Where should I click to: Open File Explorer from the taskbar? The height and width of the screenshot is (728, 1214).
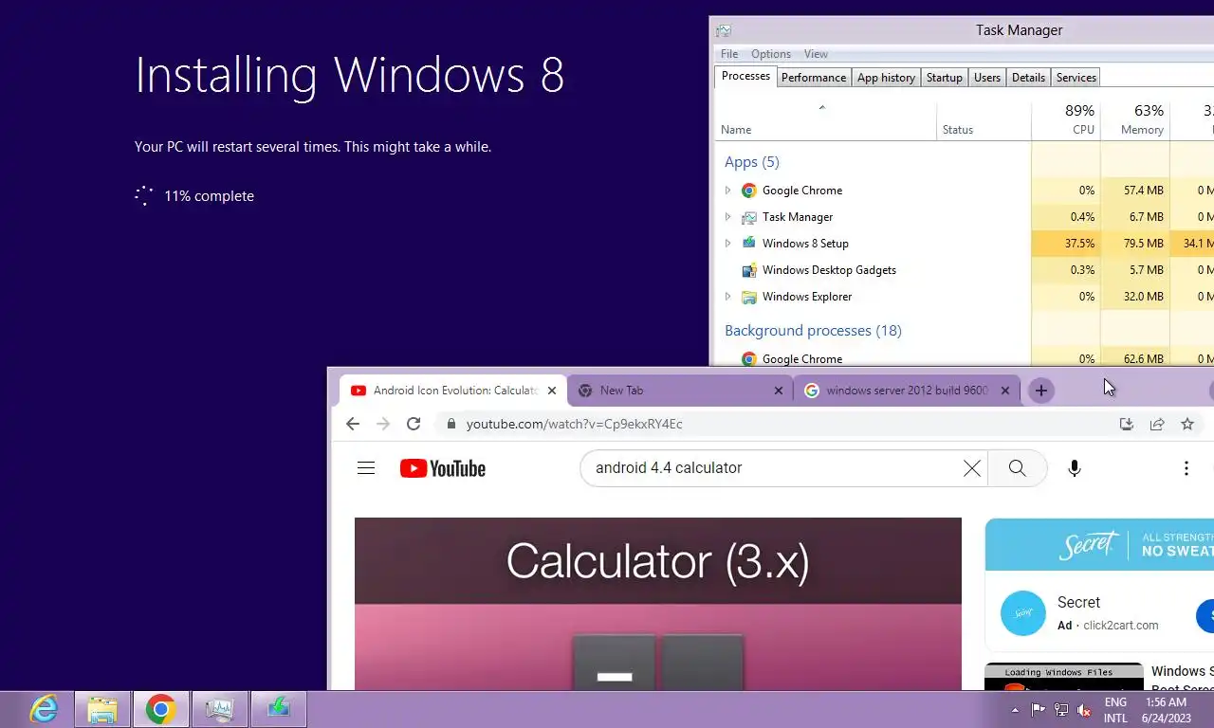(102, 709)
